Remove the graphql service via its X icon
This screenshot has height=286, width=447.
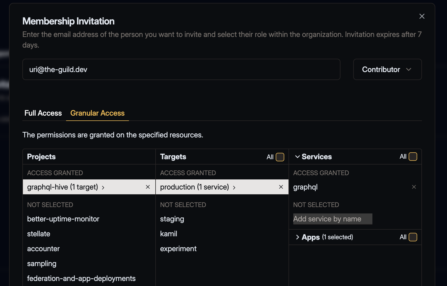tap(413, 187)
